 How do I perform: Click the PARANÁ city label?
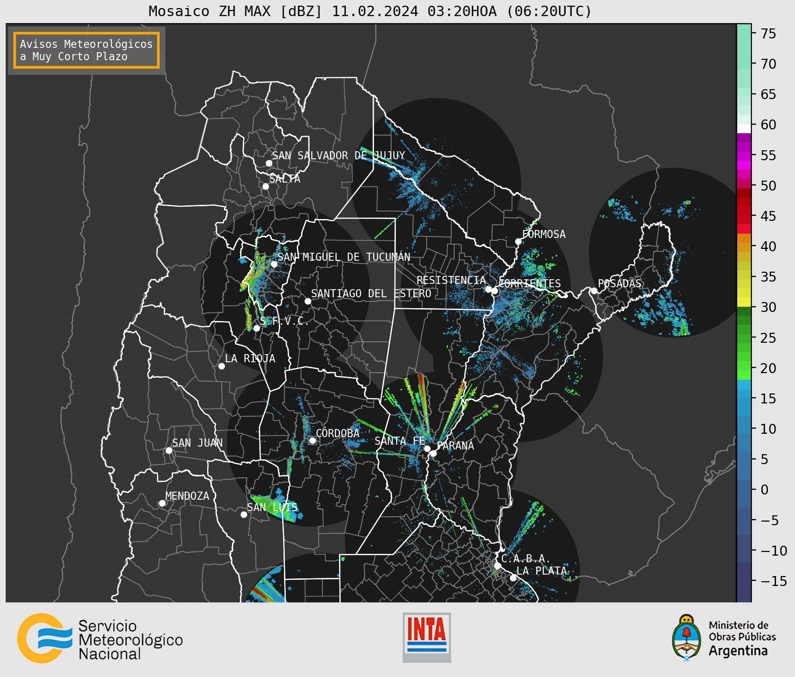point(455,446)
